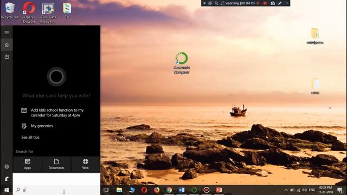Open See all tips link
347x195 pixels.
(x=30, y=137)
